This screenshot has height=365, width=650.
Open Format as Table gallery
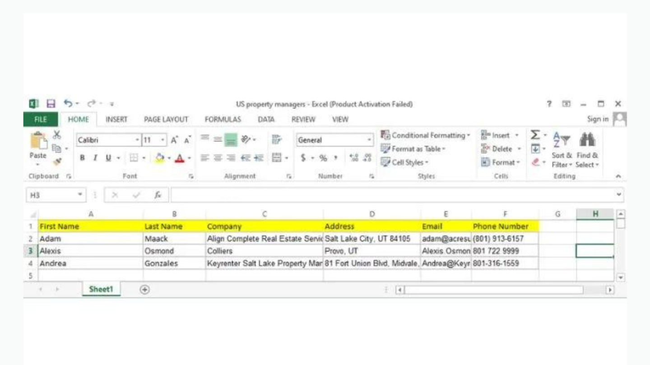click(413, 149)
